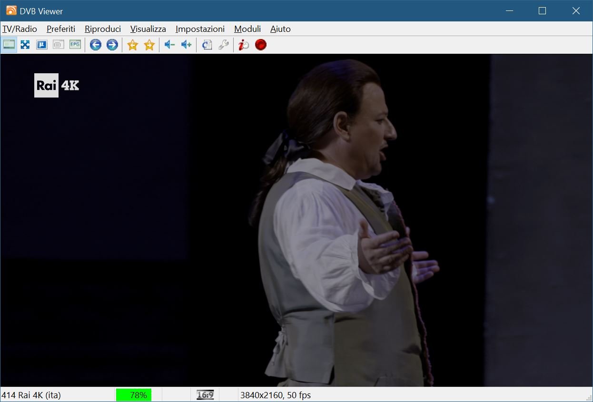Increase volume with speaker plus icon
This screenshot has height=402, width=593.
coord(186,45)
